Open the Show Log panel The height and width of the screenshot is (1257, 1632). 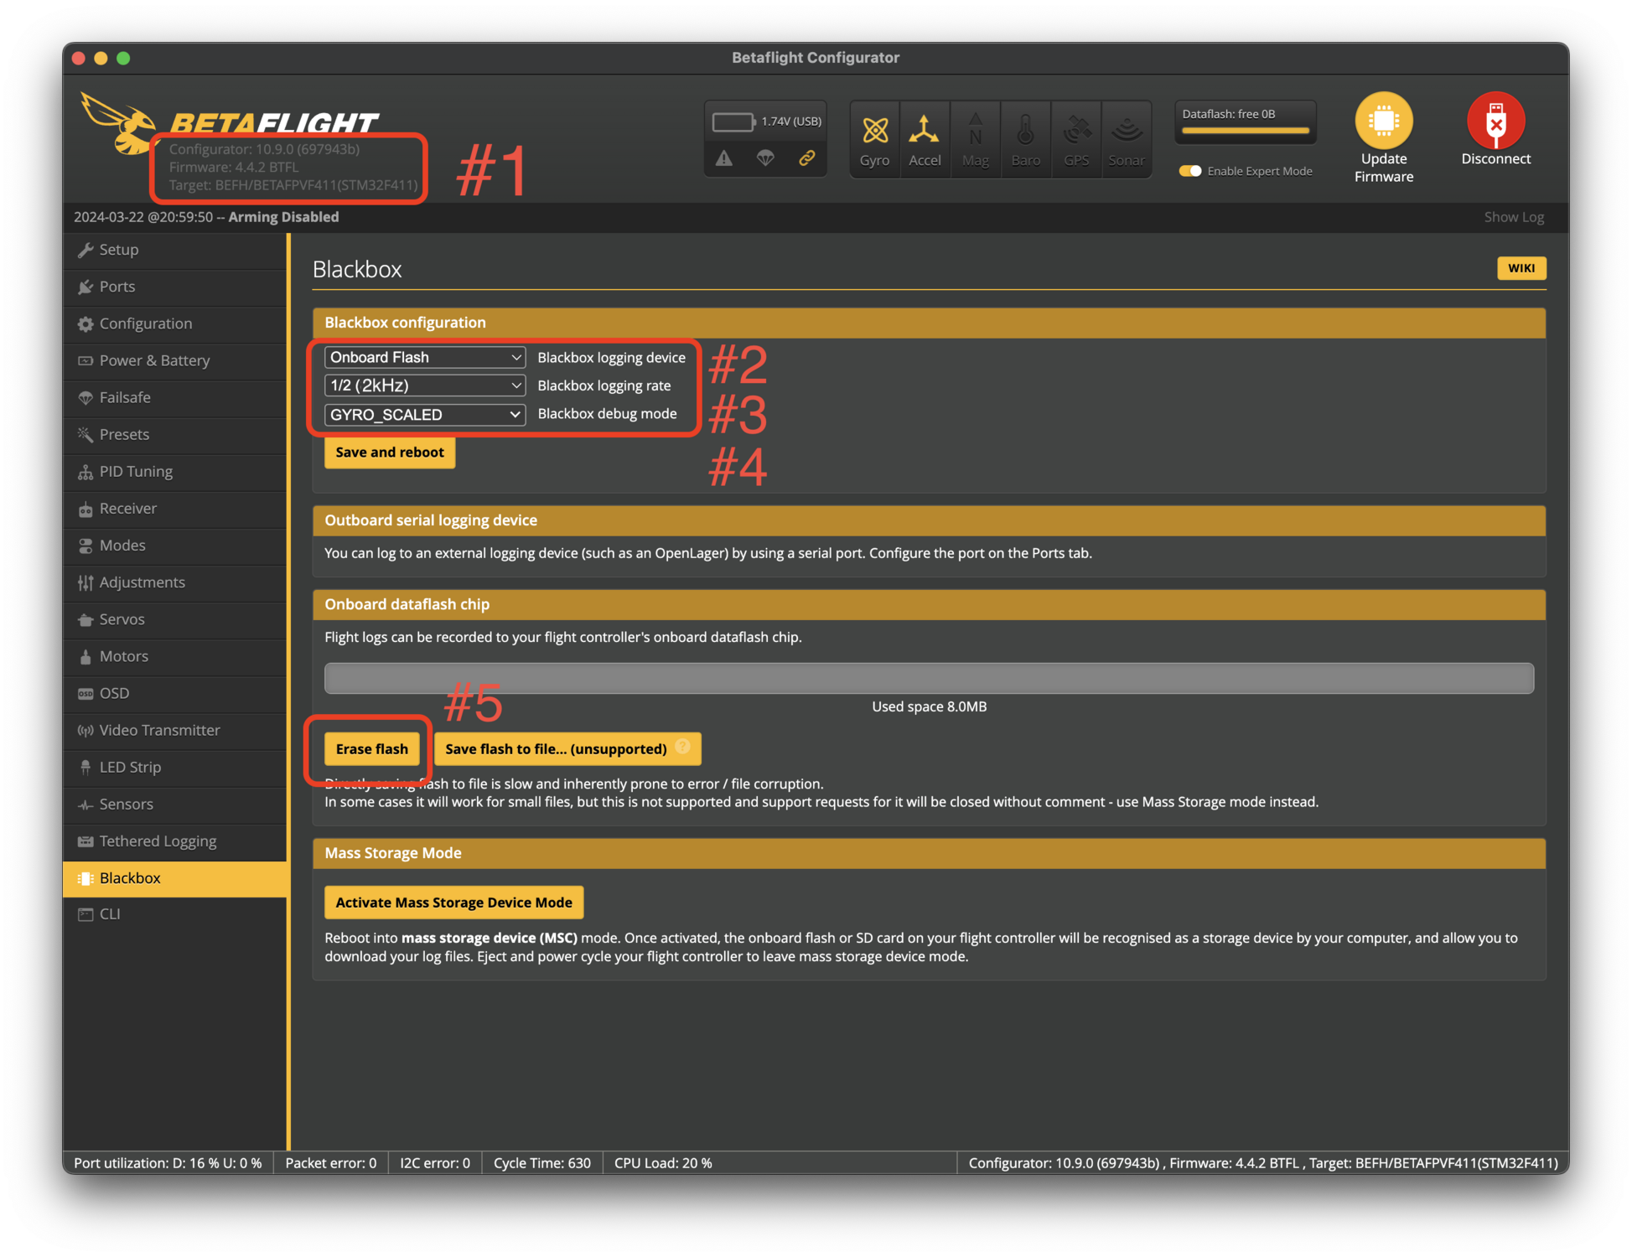1514,216
